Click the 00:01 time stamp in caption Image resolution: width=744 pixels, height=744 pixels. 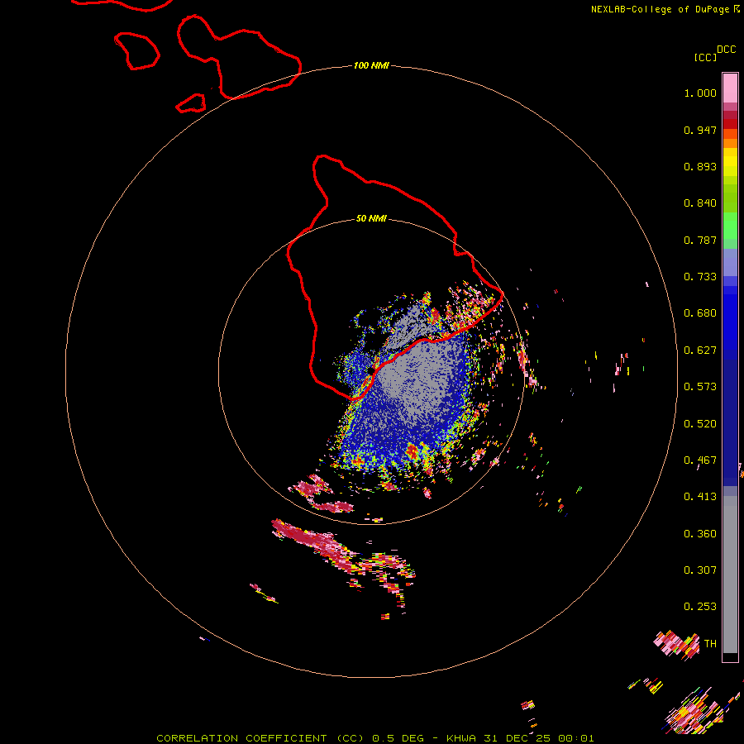(576, 738)
